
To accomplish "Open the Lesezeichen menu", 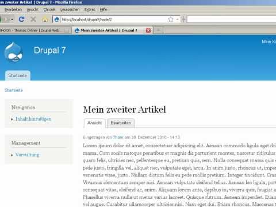I will [x=70, y=9].
